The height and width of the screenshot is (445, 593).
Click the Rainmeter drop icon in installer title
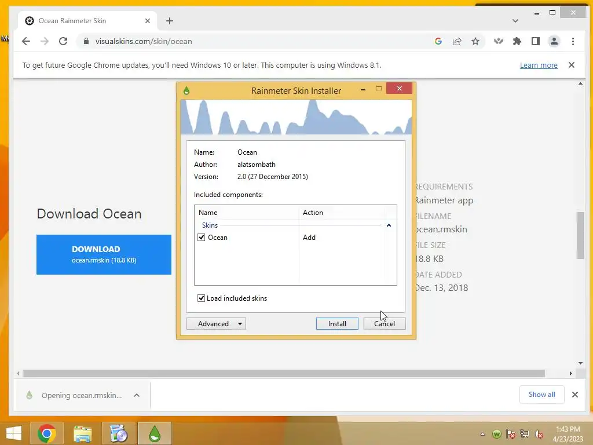[x=186, y=91]
